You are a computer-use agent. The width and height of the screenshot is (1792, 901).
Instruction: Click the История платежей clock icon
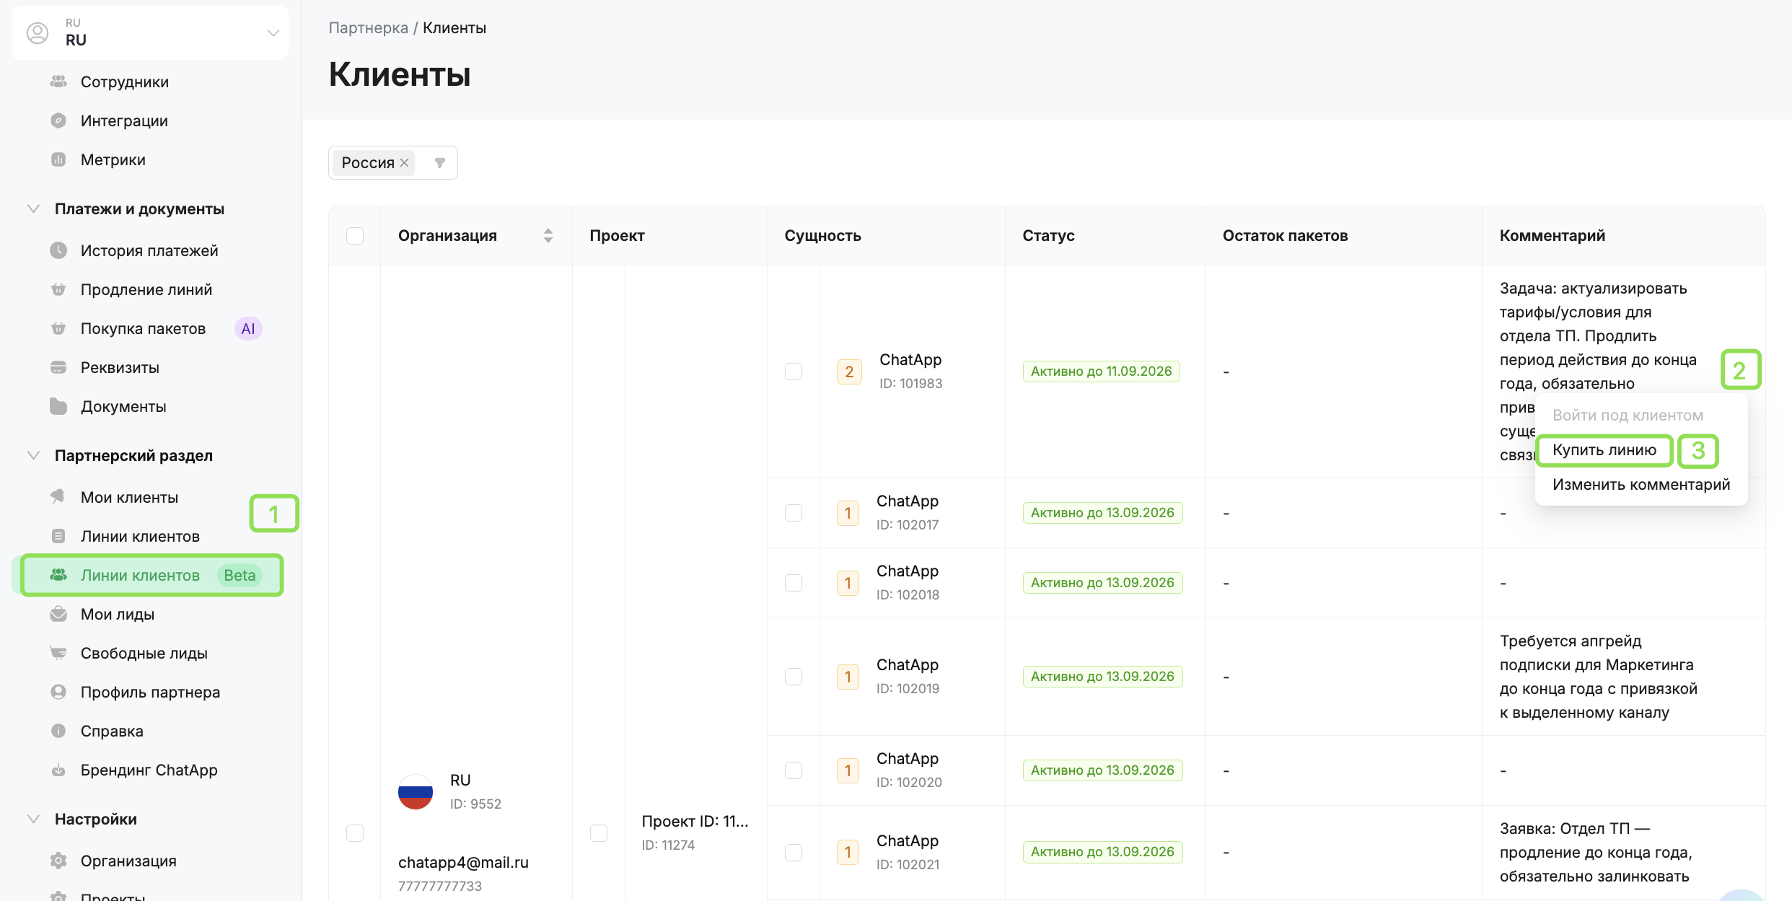tap(58, 250)
